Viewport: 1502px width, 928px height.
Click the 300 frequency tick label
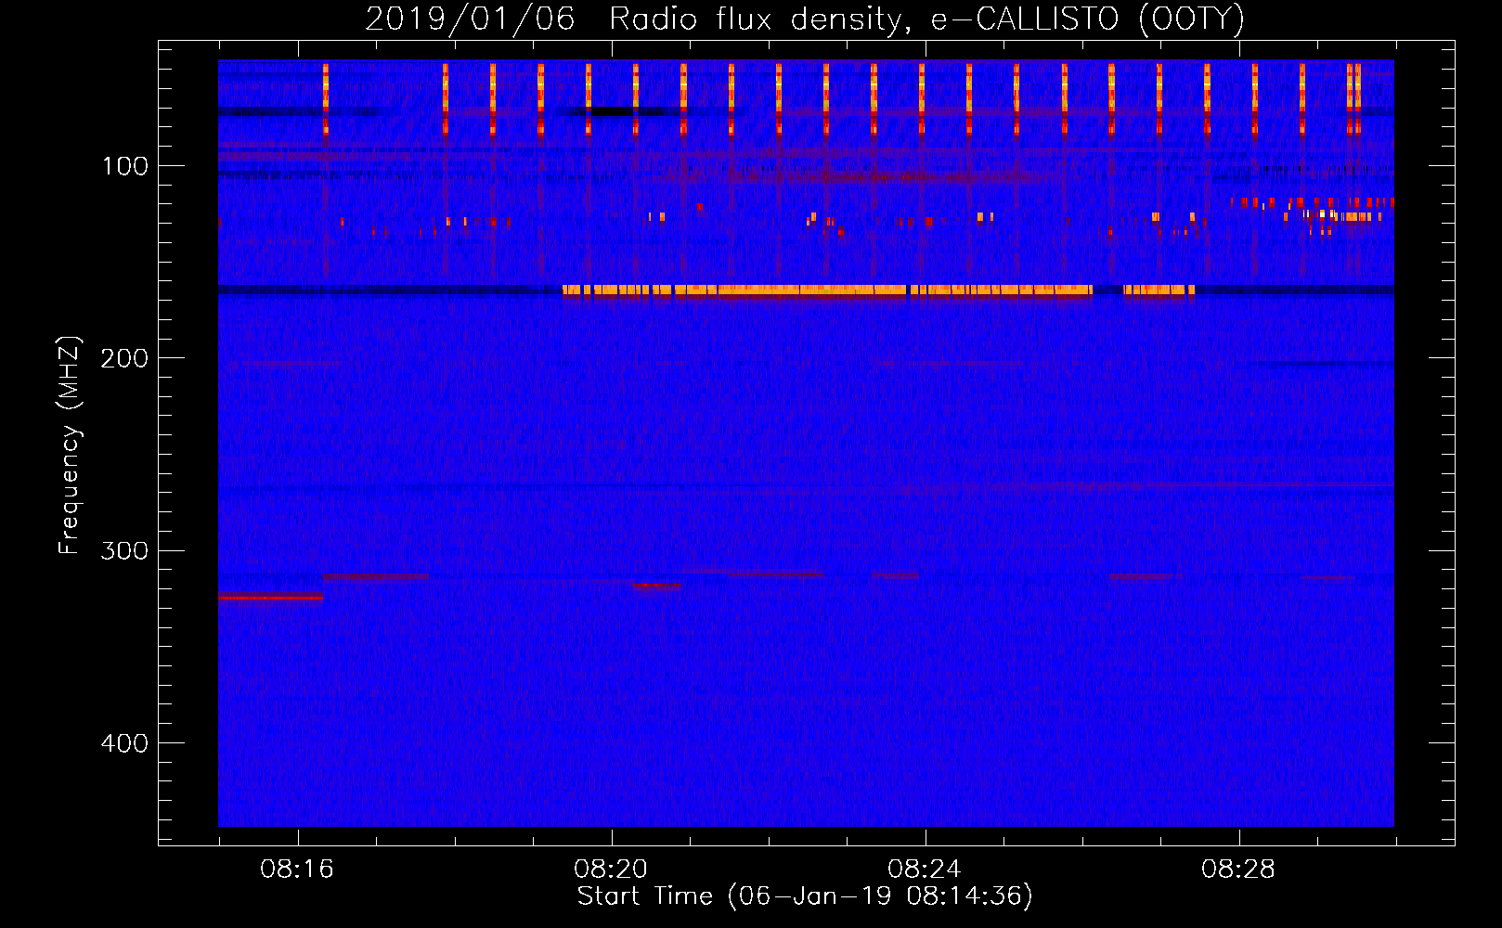point(125,550)
